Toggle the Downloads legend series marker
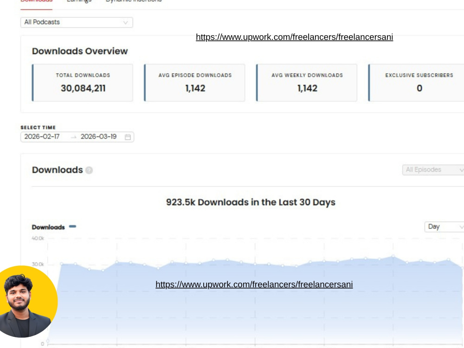 click(72, 226)
